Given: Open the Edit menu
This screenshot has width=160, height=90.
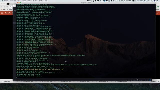Looking at the screenshot, I should click(x=15, y=1).
